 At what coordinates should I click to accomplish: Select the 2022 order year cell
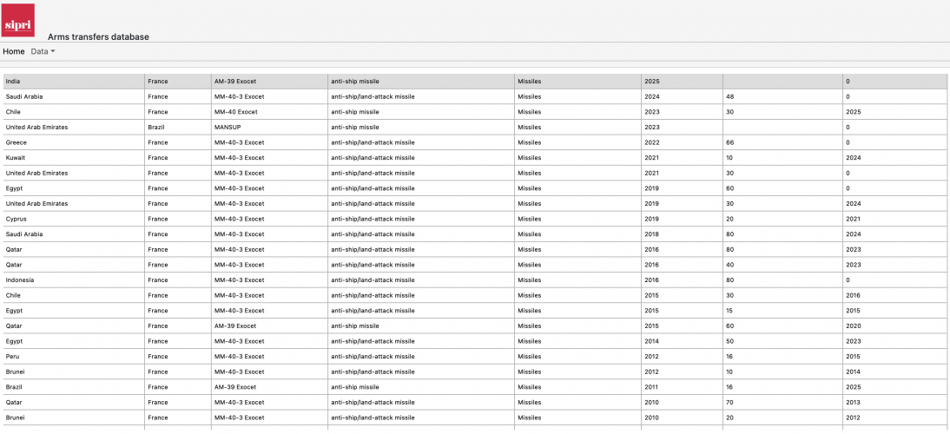[682, 142]
